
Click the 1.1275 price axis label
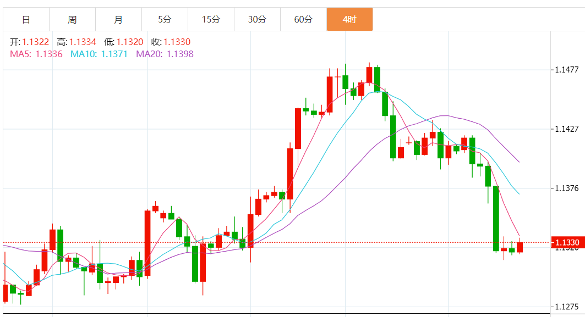(x=567, y=307)
